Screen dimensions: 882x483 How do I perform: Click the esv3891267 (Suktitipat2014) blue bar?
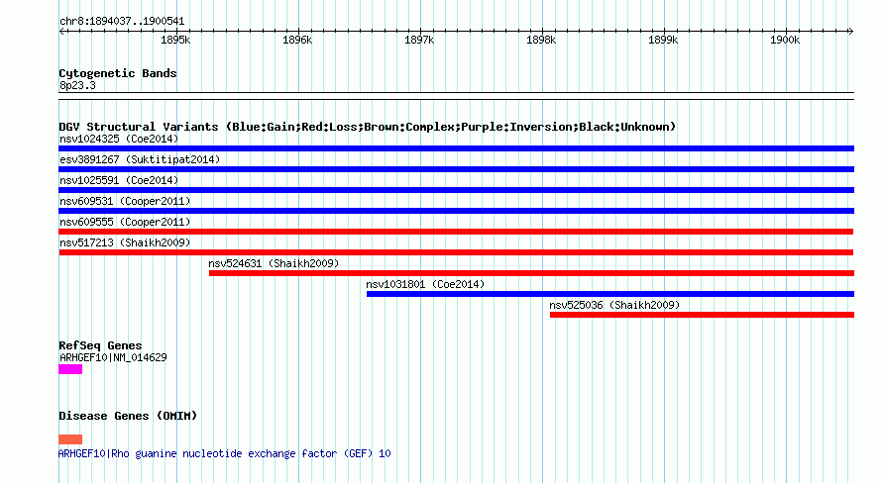click(x=456, y=169)
